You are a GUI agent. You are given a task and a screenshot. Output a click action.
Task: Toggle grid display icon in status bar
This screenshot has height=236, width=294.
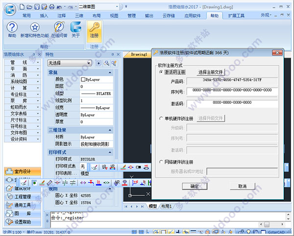click(x=142, y=232)
